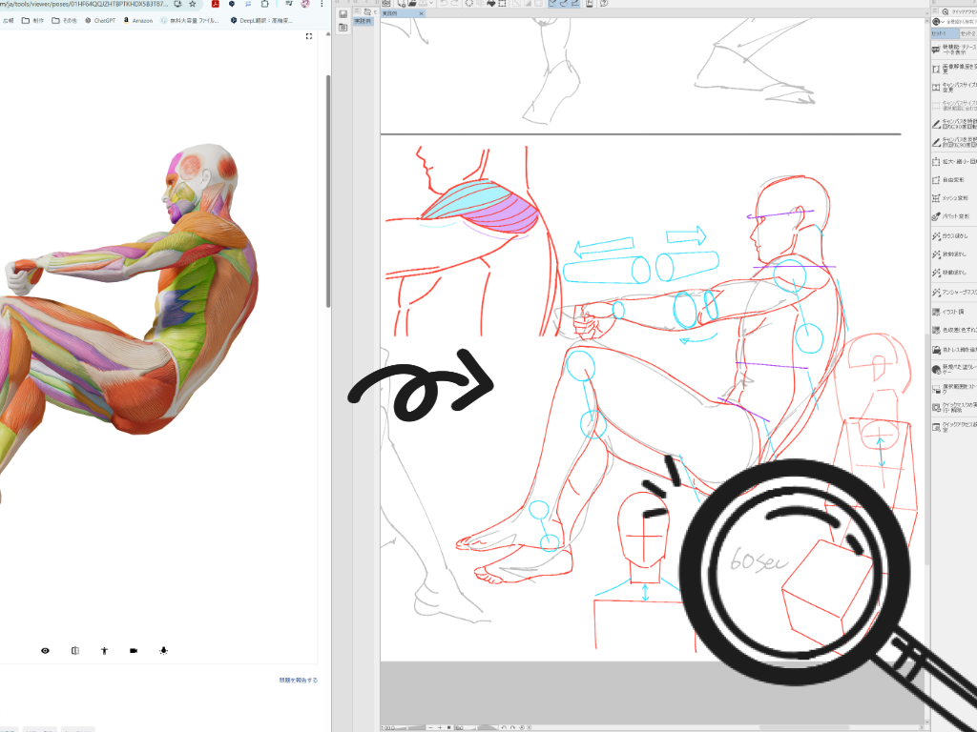This screenshot has height=732, width=977.
Task: Click the fill bucket icon in command bar
Action: coord(491,3)
